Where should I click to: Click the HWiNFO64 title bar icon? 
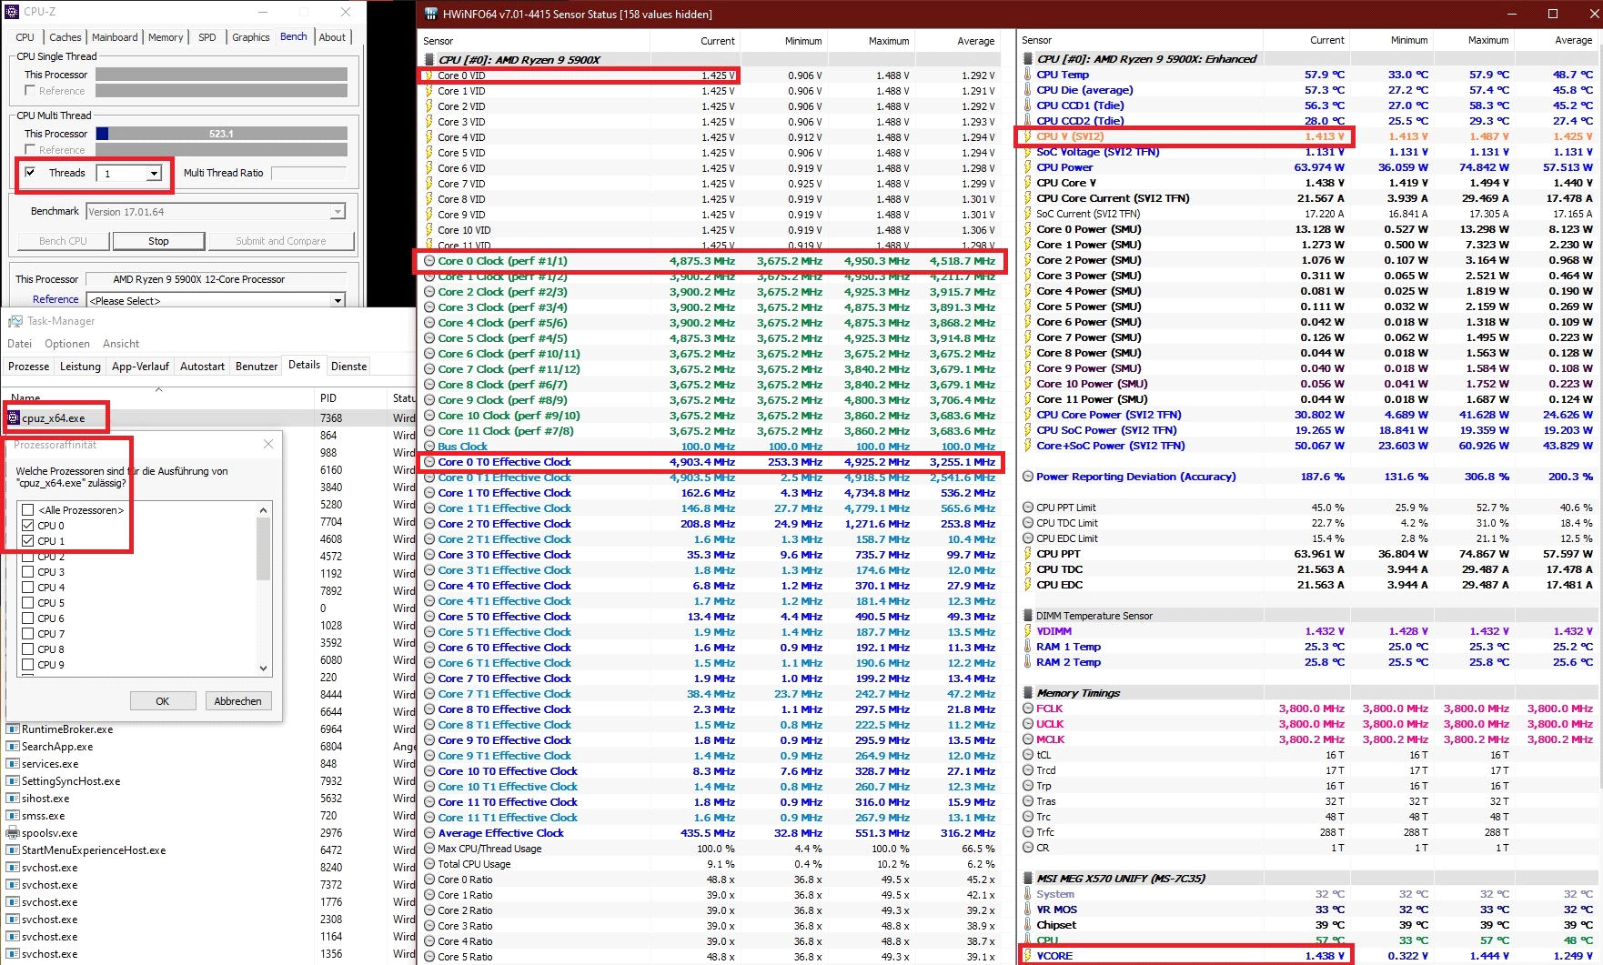tap(430, 14)
